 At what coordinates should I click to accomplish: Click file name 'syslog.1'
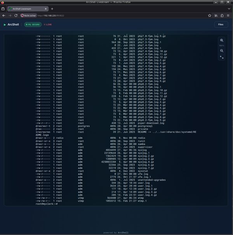144,153
